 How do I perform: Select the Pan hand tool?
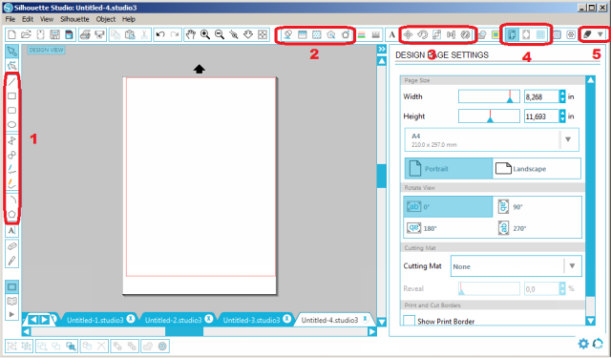click(191, 34)
